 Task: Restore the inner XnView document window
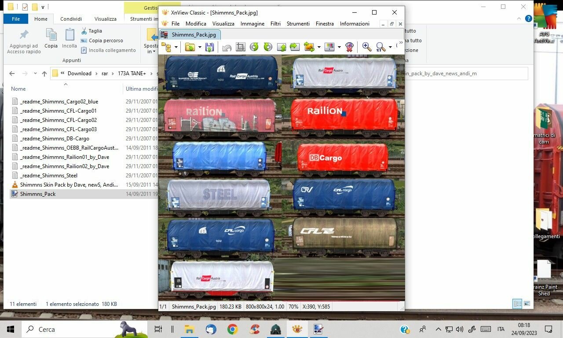coord(391,24)
